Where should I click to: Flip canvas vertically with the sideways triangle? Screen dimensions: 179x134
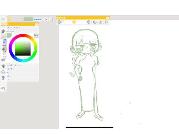107,22
